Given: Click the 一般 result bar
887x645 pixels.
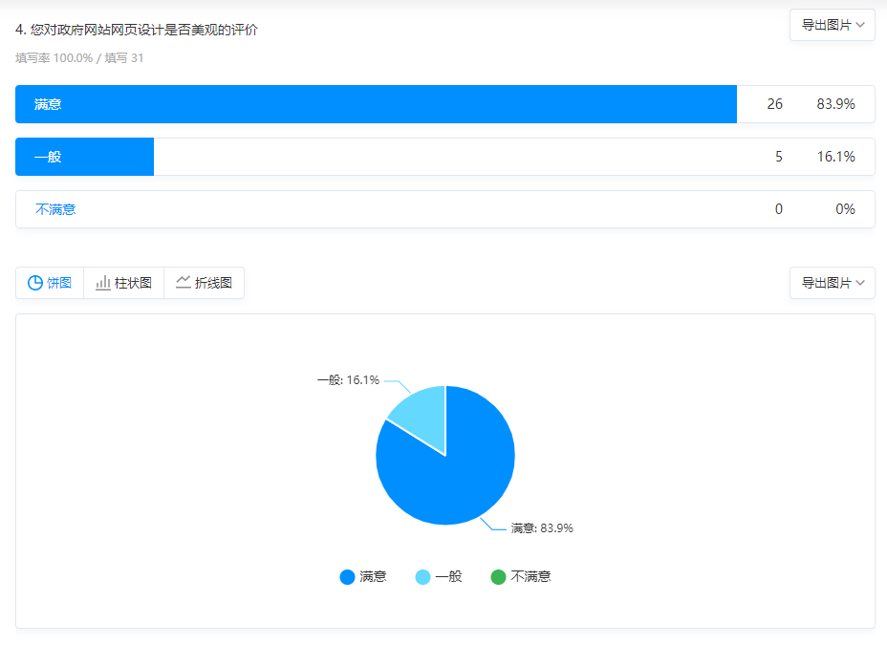Looking at the screenshot, I should 85,157.
